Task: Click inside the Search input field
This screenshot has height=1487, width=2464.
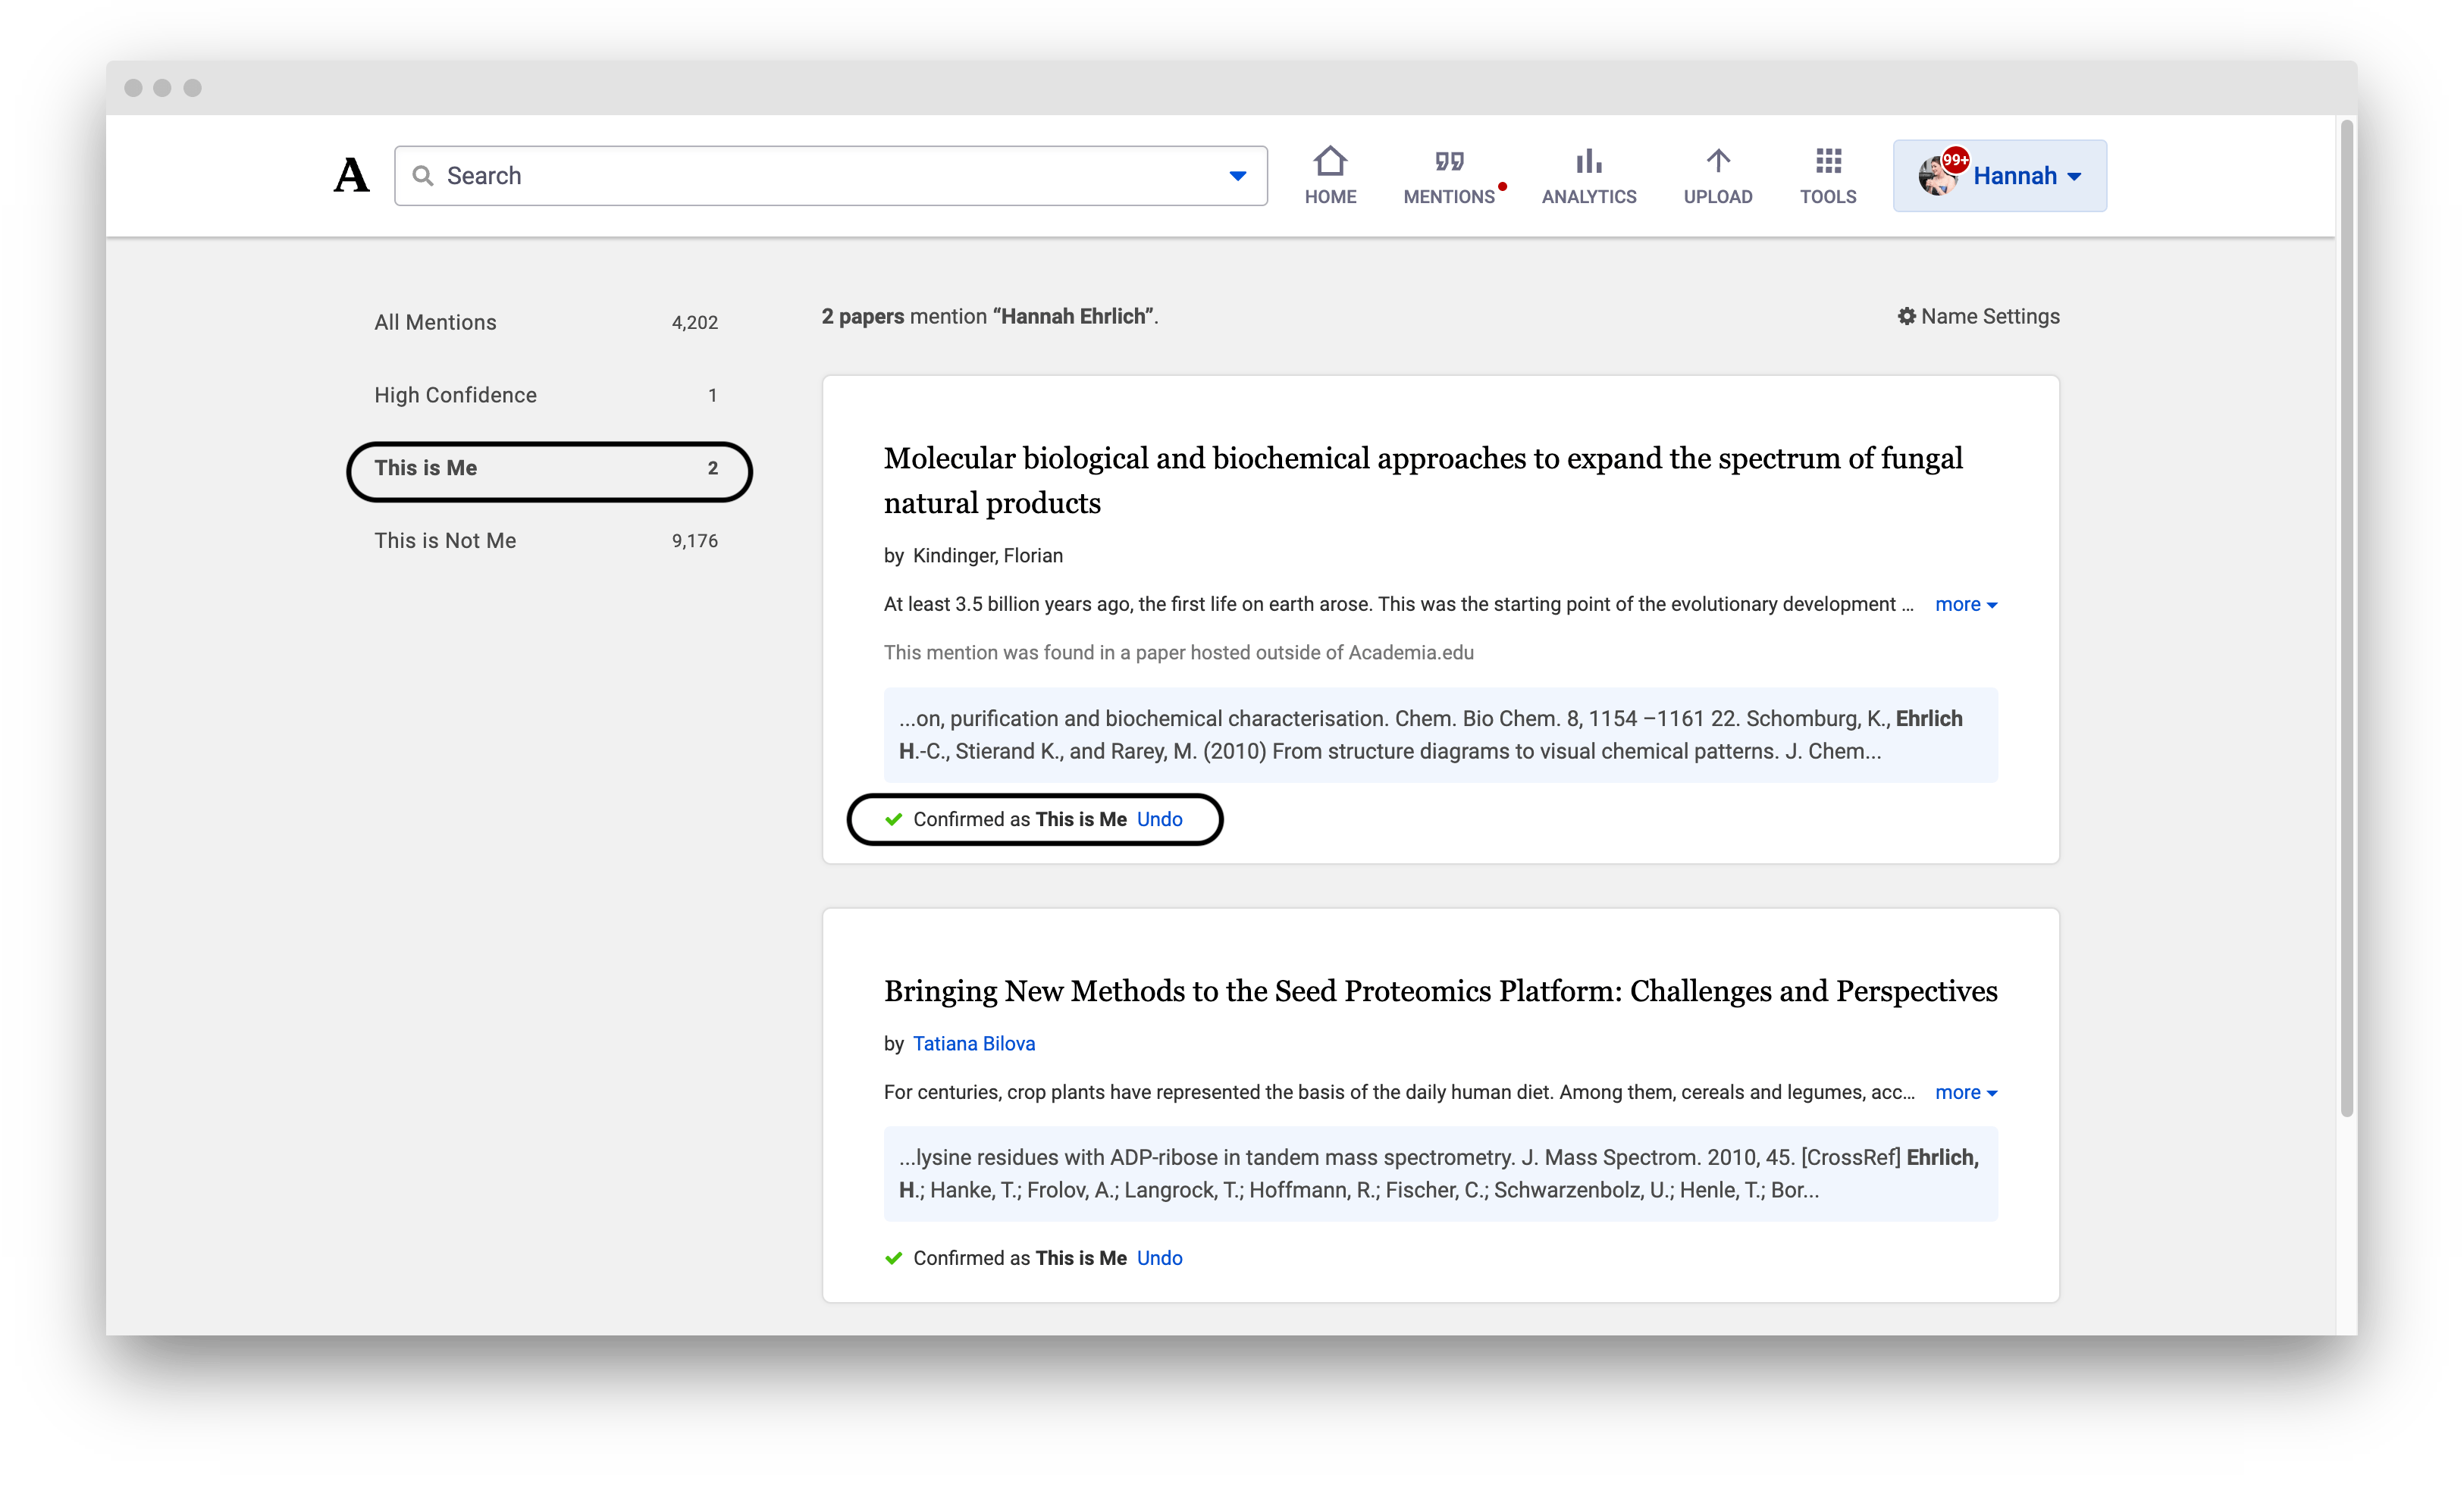Action: pyautogui.click(x=700, y=175)
